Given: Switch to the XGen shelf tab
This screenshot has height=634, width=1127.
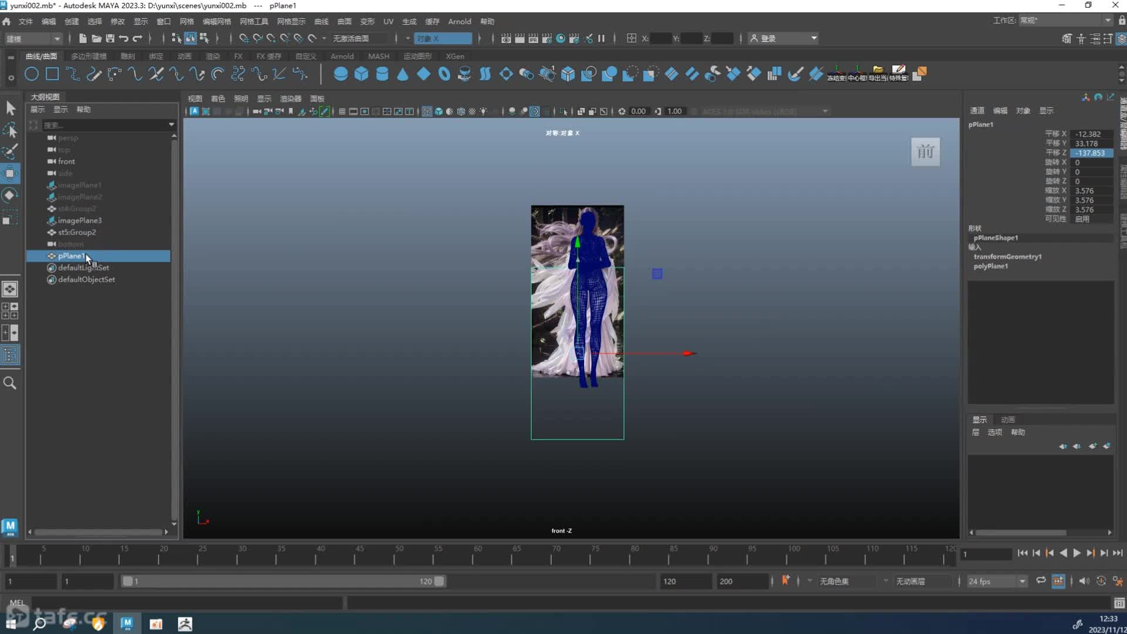Looking at the screenshot, I should pos(455,56).
